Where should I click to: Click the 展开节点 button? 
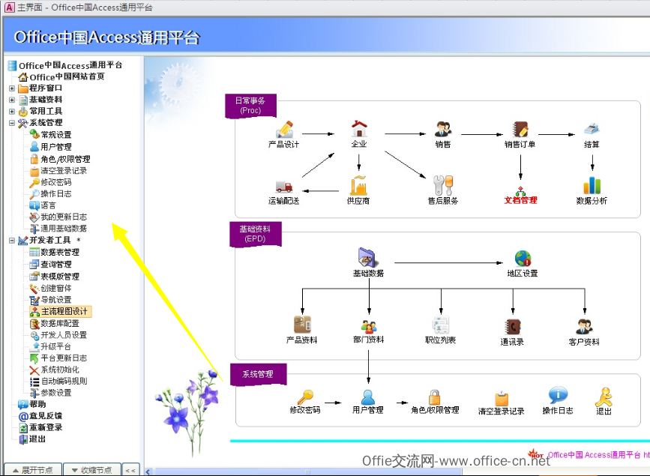tap(33, 470)
